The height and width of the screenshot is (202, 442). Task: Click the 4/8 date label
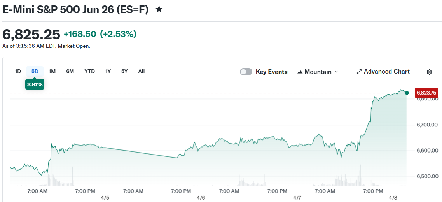tap(393, 198)
